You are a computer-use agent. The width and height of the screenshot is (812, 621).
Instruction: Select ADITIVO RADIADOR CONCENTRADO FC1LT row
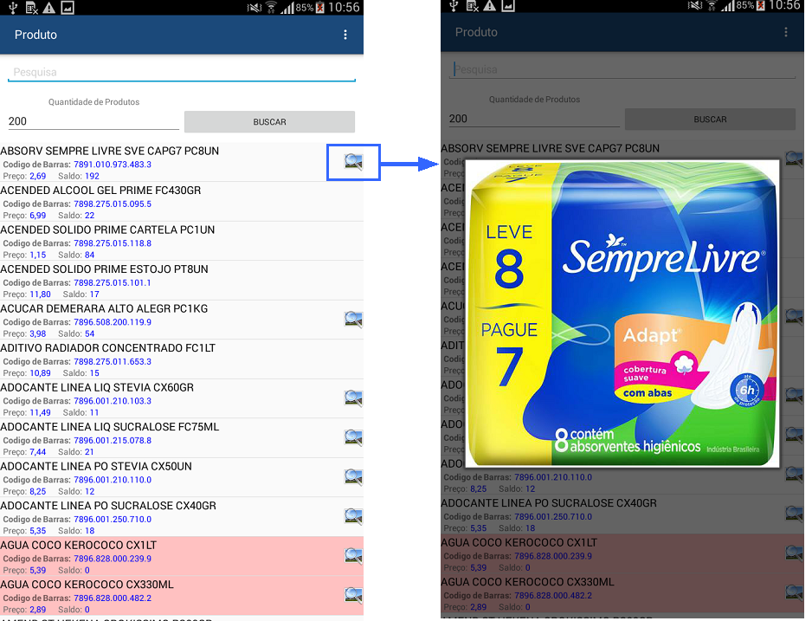pos(181,359)
